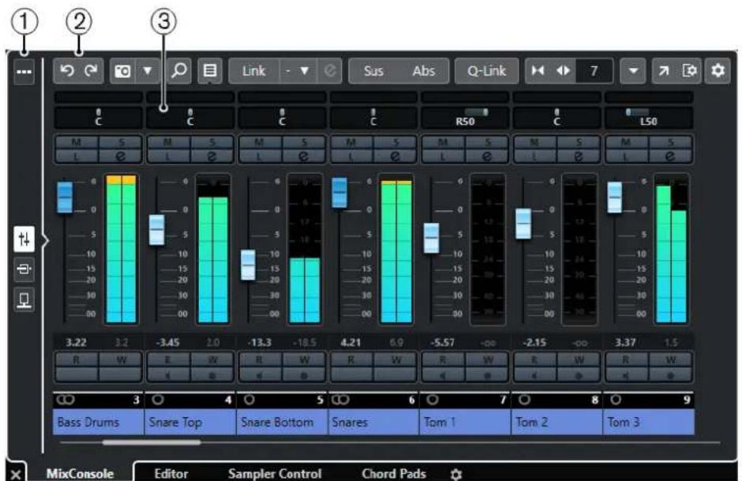
Task: Switch to the Editor tab
Action: 171,473
